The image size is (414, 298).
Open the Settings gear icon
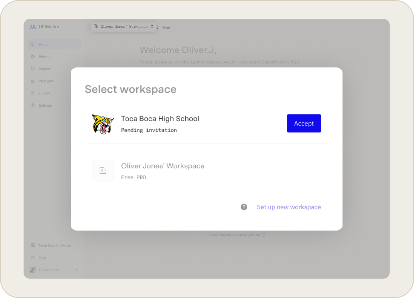coord(33,105)
